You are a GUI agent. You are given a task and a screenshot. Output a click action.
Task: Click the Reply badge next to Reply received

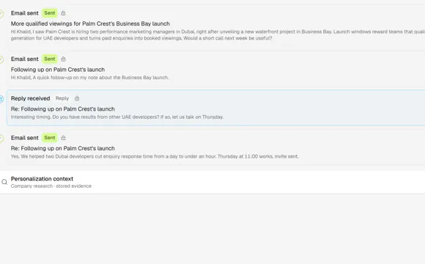pos(62,98)
